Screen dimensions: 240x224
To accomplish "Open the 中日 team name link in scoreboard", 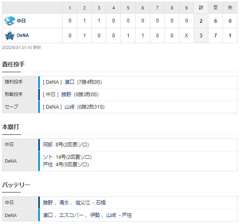I will tap(21, 21).
